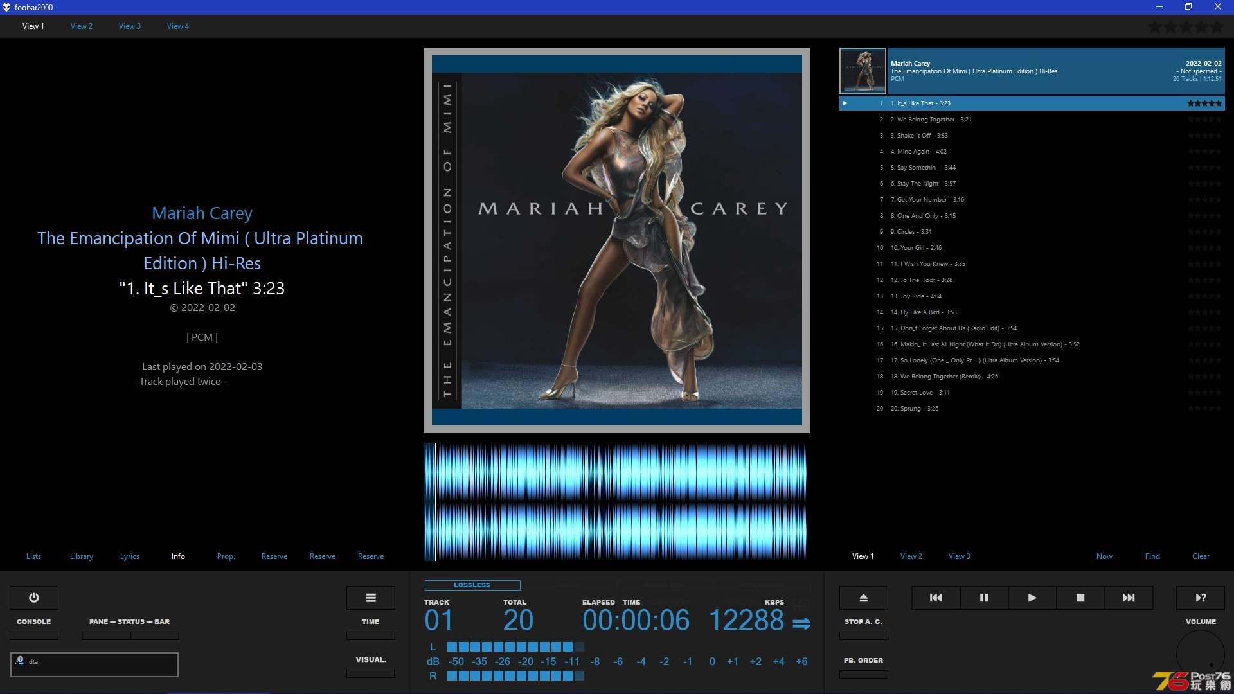
Task: Click the LOSSLESS indicator label
Action: pos(472,585)
